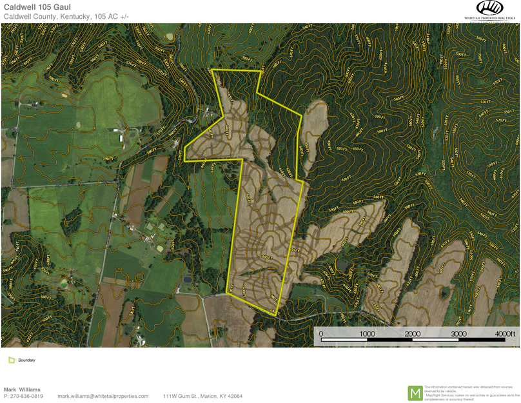Click the Mark Williams agent name
The image size is (521, 403).
22,389
